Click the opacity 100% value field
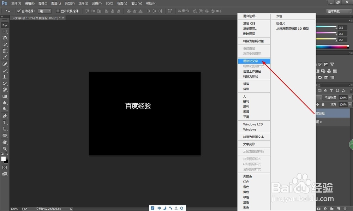The image size is (353, 211). (343, 98)
